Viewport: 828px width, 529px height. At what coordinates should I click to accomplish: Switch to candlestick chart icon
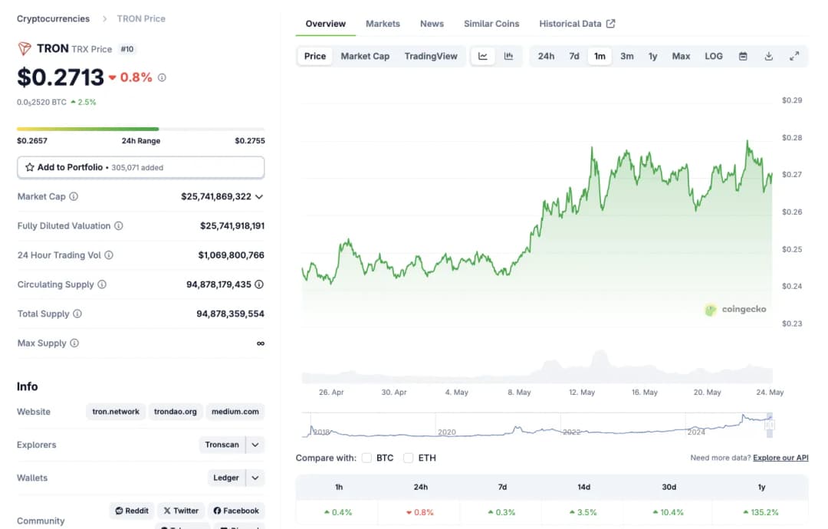(x=508, y=56)
